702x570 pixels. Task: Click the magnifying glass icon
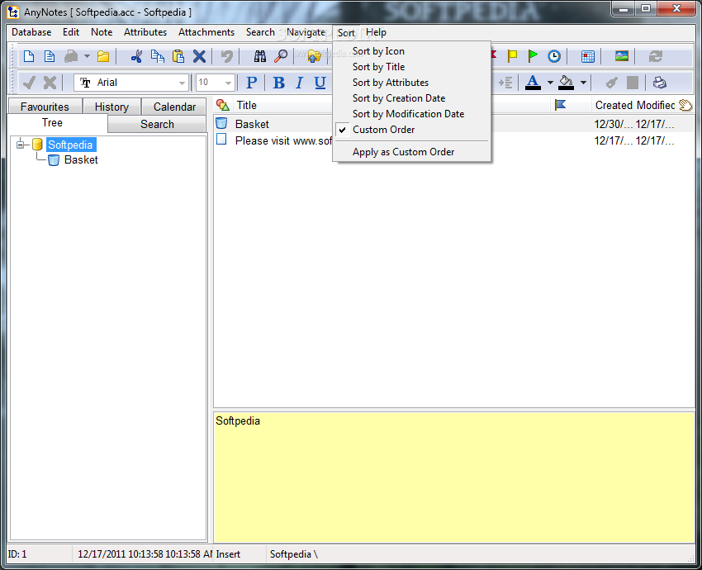click(x=281, y=56)
